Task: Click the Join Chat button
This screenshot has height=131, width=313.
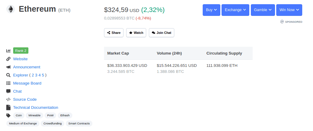Action: coord(161,33)
